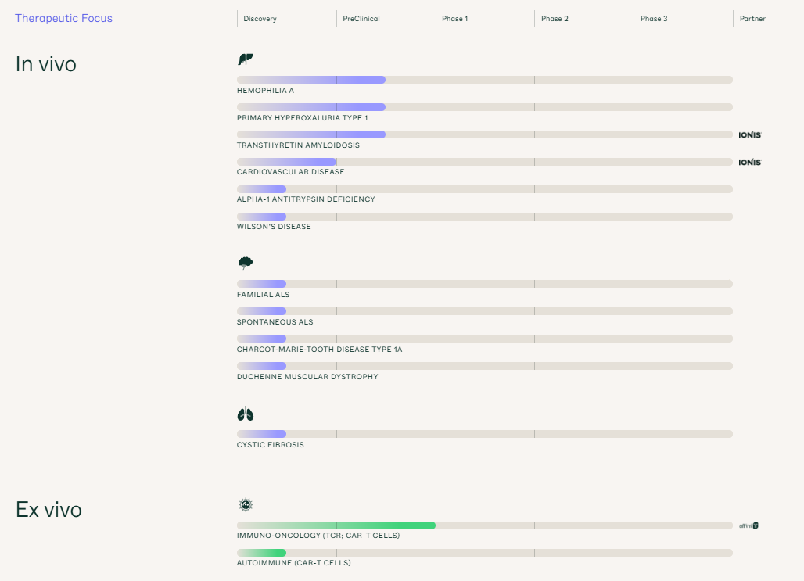Click the Hemophilia A progress bar
The height and width of the screenshot is (581, 804).
pos(311,80)
